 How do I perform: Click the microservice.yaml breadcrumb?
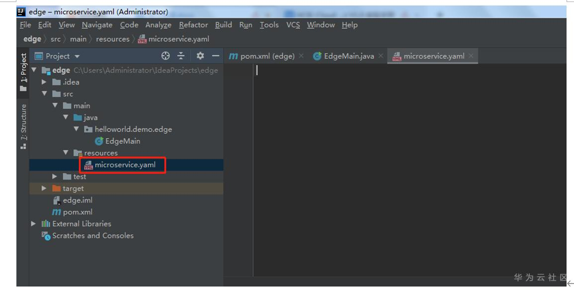(173, 39)
